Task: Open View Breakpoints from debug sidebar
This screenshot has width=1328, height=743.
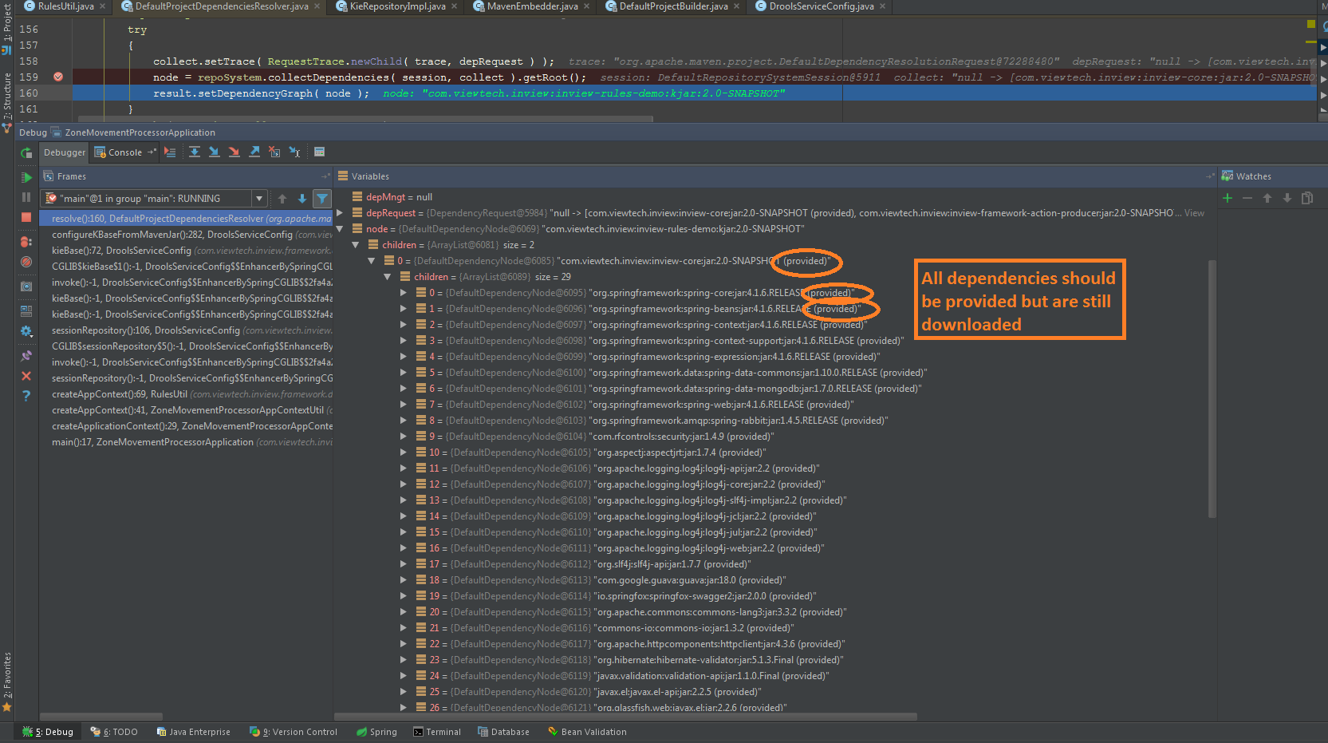Action: point(26,241)
